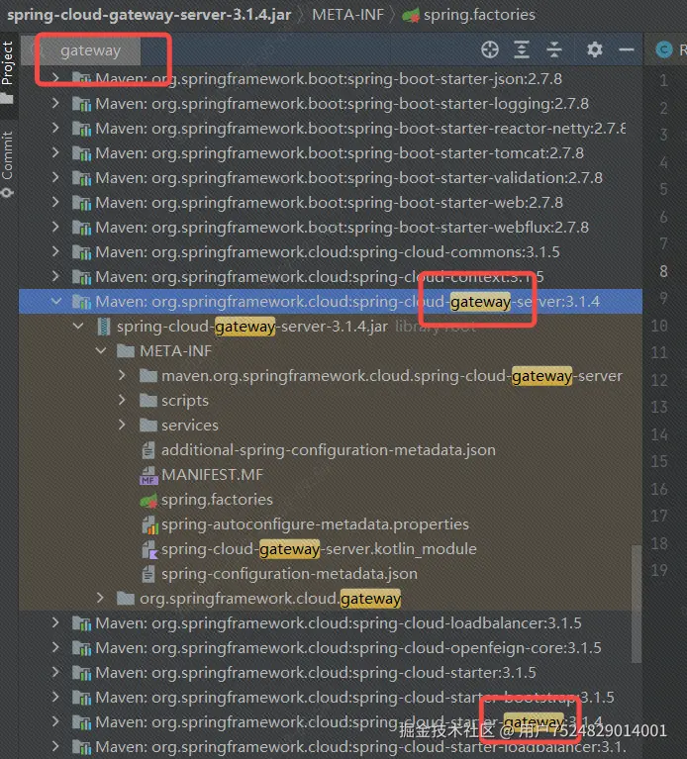The image size is (687, 759).
Task: Collapse the spring-cloud-gateway-server-3.1.4.jar node
Action: 78,326
